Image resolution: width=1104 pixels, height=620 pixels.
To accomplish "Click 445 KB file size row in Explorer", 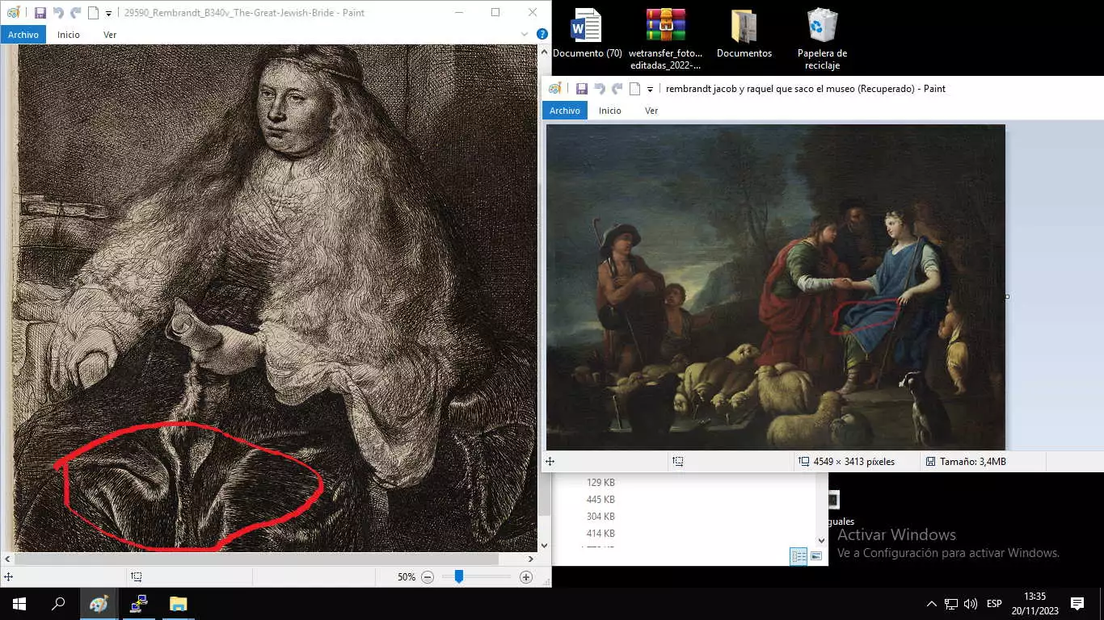I will [600, 500].
